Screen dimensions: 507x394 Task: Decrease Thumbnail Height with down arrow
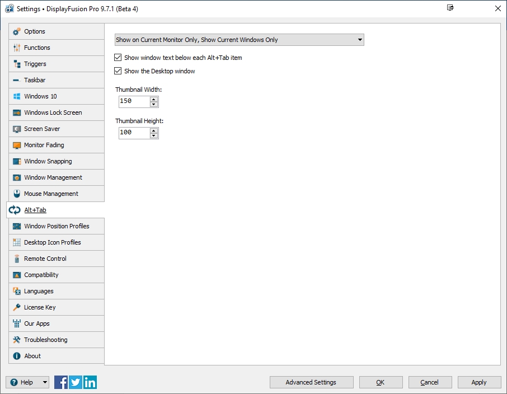(154, 135)
